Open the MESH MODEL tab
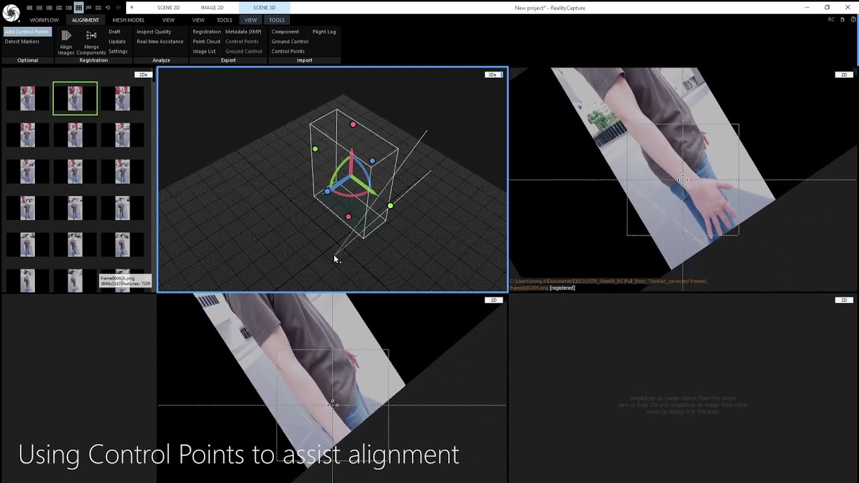The height and width of the screenshot is (483, 859). pyautogui.click(x=128, y=20)
